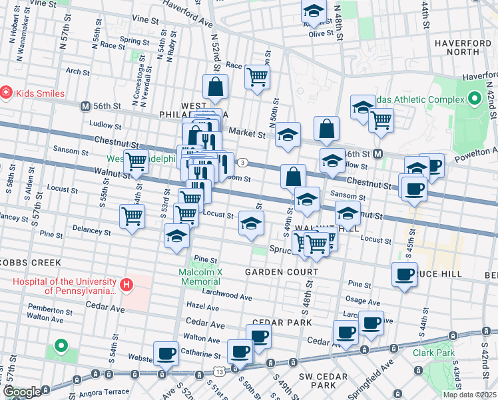This screenshot has height=400, width=498.
Task: Click the Angora Terrace street label
Action: point(104,393)
